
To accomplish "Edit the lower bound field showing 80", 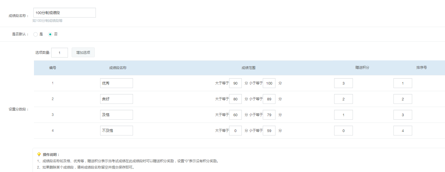I will (235, 99).
